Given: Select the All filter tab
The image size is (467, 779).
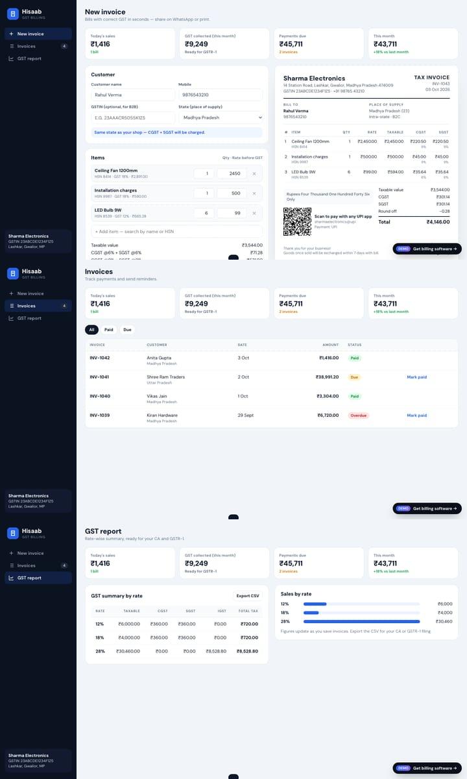Looking at the screenshot, I should [91, 330].
